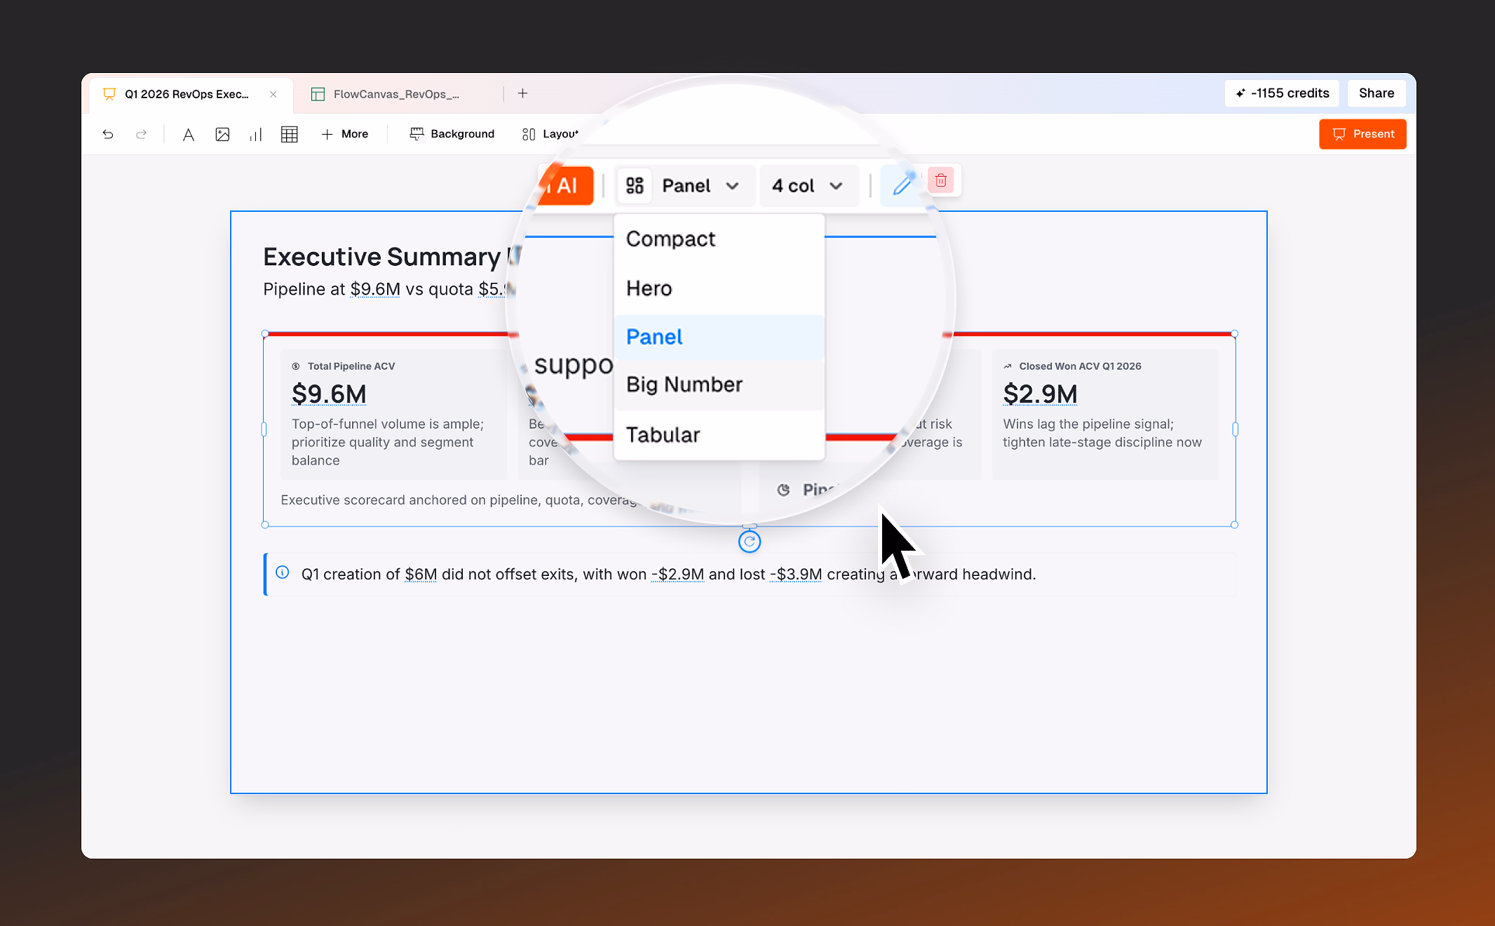
Task: Click the Executive scorecard caption text
Action: click(459, 500)
